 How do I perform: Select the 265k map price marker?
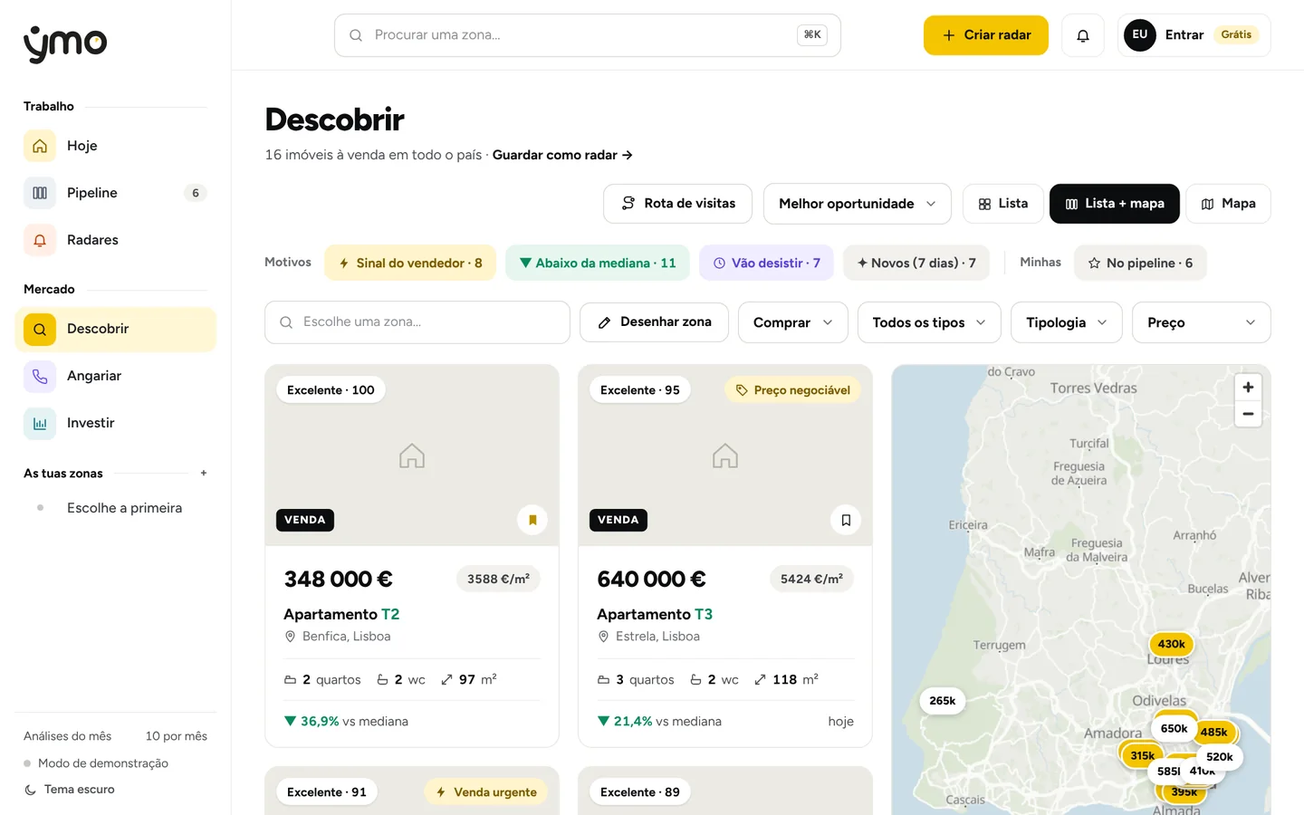[942, 701]
